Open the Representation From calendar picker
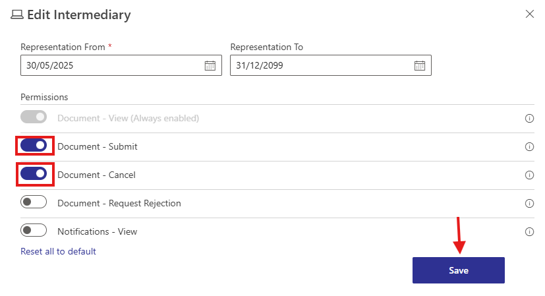The width and height of the screenshot is (545, 296). point(210,65)
